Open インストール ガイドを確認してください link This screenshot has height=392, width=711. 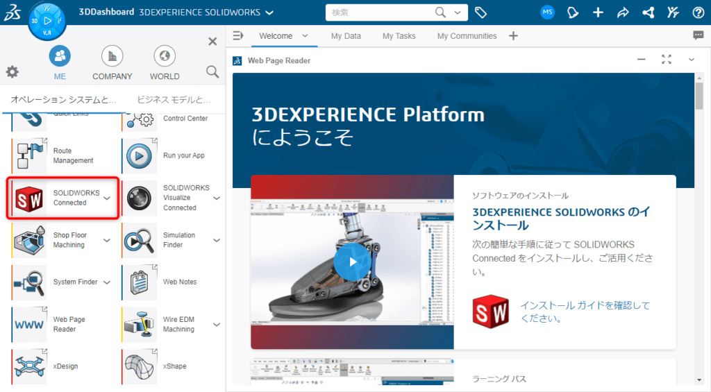pos(585,312)
